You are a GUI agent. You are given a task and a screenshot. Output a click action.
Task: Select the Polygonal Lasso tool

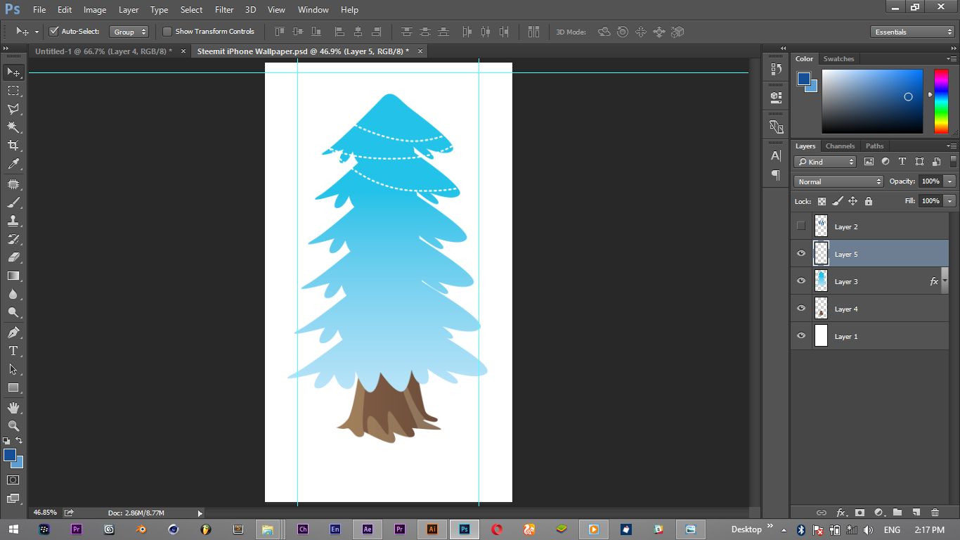click(13, 109)
